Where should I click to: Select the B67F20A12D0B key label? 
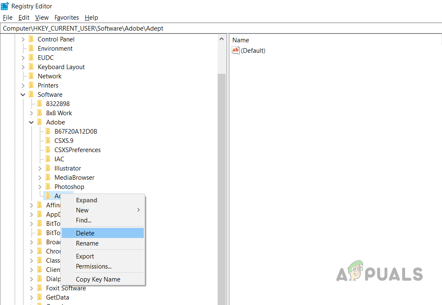(76, 131)
